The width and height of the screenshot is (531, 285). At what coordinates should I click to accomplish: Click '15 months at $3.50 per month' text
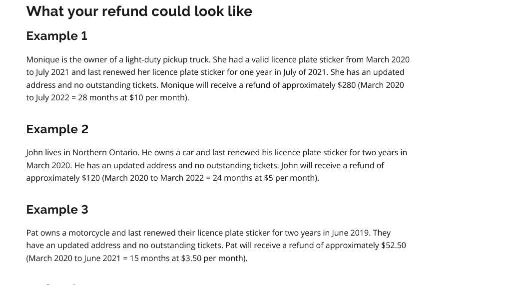(x=187, y=258)
